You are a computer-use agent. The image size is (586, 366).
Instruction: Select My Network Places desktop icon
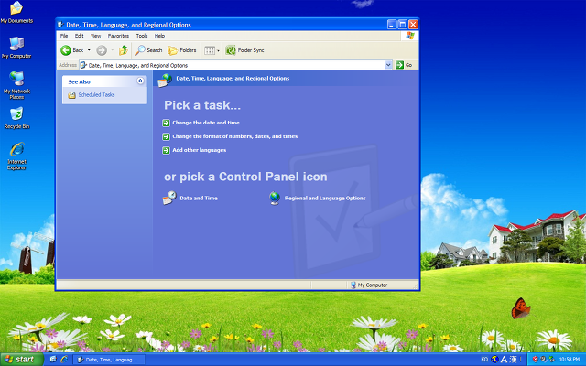tap(16, 85)
